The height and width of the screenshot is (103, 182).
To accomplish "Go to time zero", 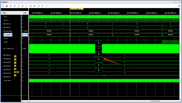I will pyautogui.click(x=31, y=6).
